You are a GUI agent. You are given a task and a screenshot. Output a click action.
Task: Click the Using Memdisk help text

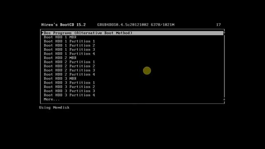[54, 108]
